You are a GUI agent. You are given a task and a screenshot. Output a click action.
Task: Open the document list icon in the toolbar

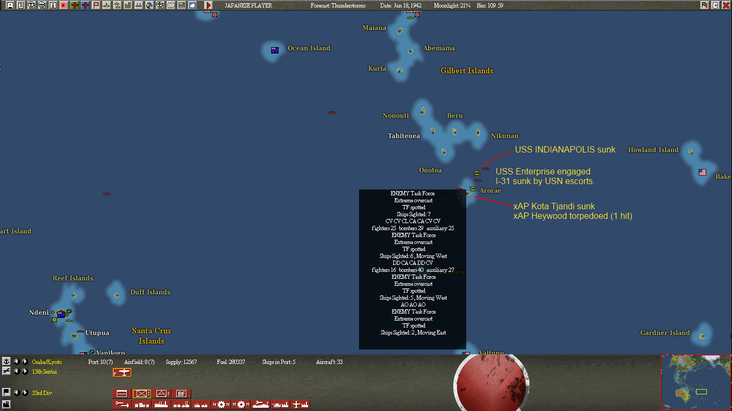20,5
